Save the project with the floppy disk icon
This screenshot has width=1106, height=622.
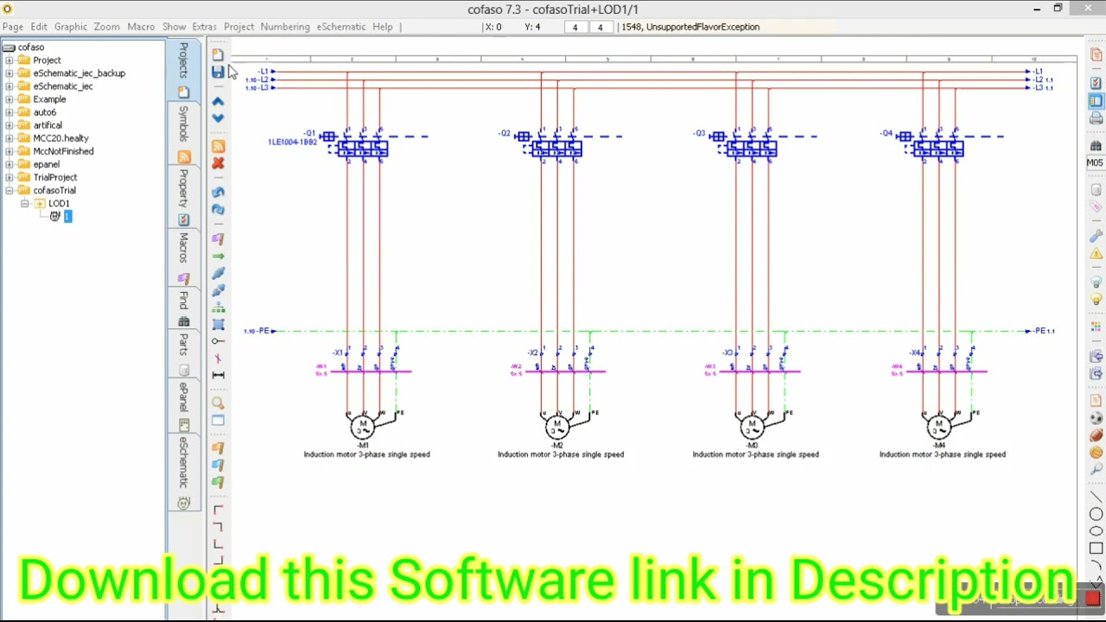(218, 73)
